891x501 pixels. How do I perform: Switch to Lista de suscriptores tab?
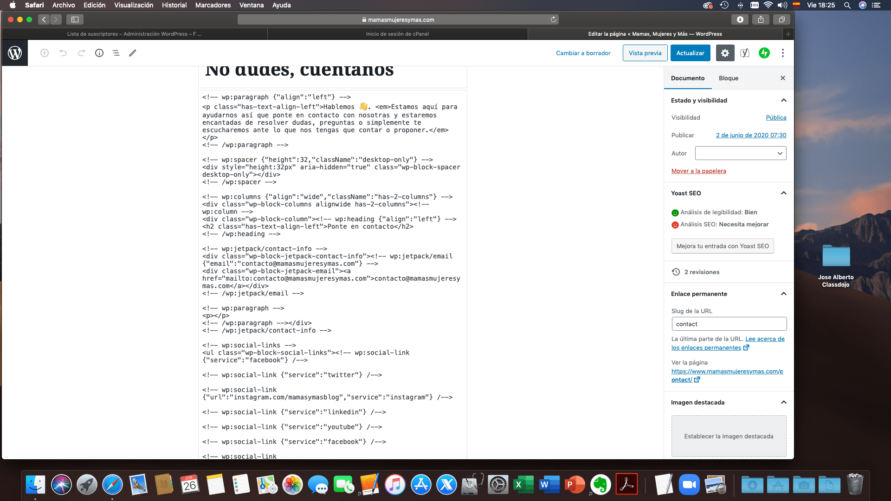point(135,34)
